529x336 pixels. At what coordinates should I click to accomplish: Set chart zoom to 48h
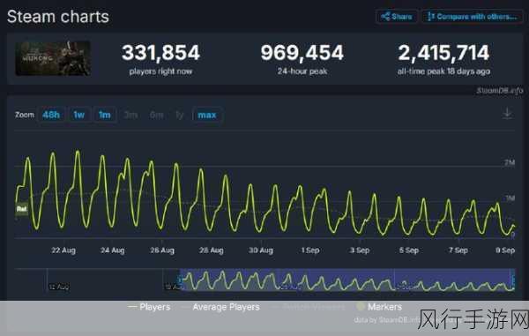pyautogui.click(x=51, y=115)
